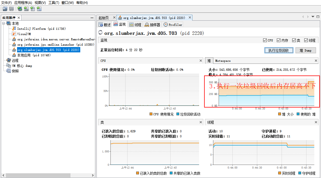Close the CPU graph panel
Viewport: 321px width, 178px height.
201,60
